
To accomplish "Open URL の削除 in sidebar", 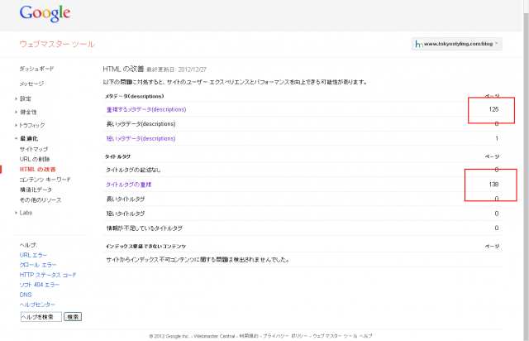I will [x=35, y=159].
